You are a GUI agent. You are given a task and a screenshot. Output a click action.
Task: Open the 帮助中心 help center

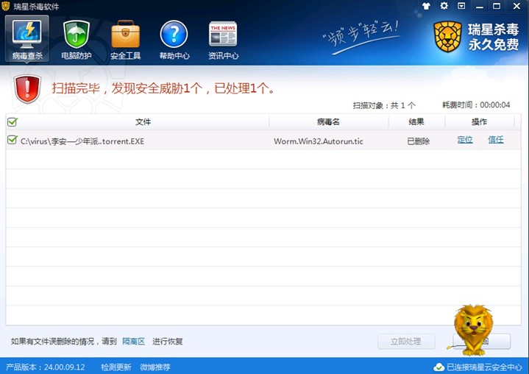[174, 39]
